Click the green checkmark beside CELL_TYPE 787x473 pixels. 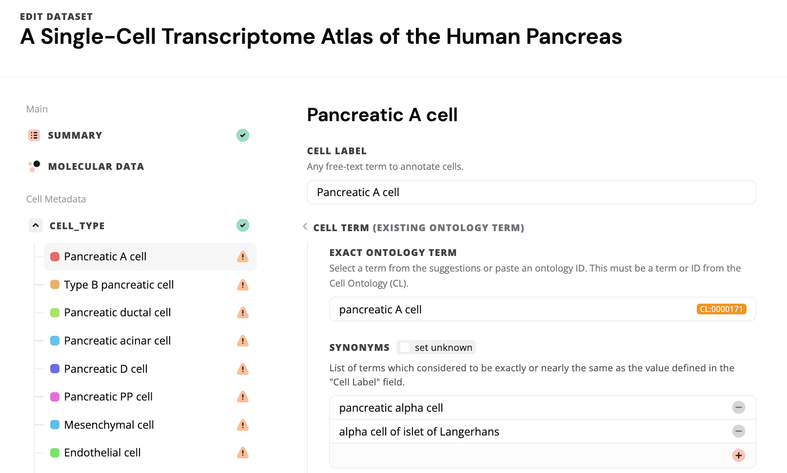tap(242, 225)
